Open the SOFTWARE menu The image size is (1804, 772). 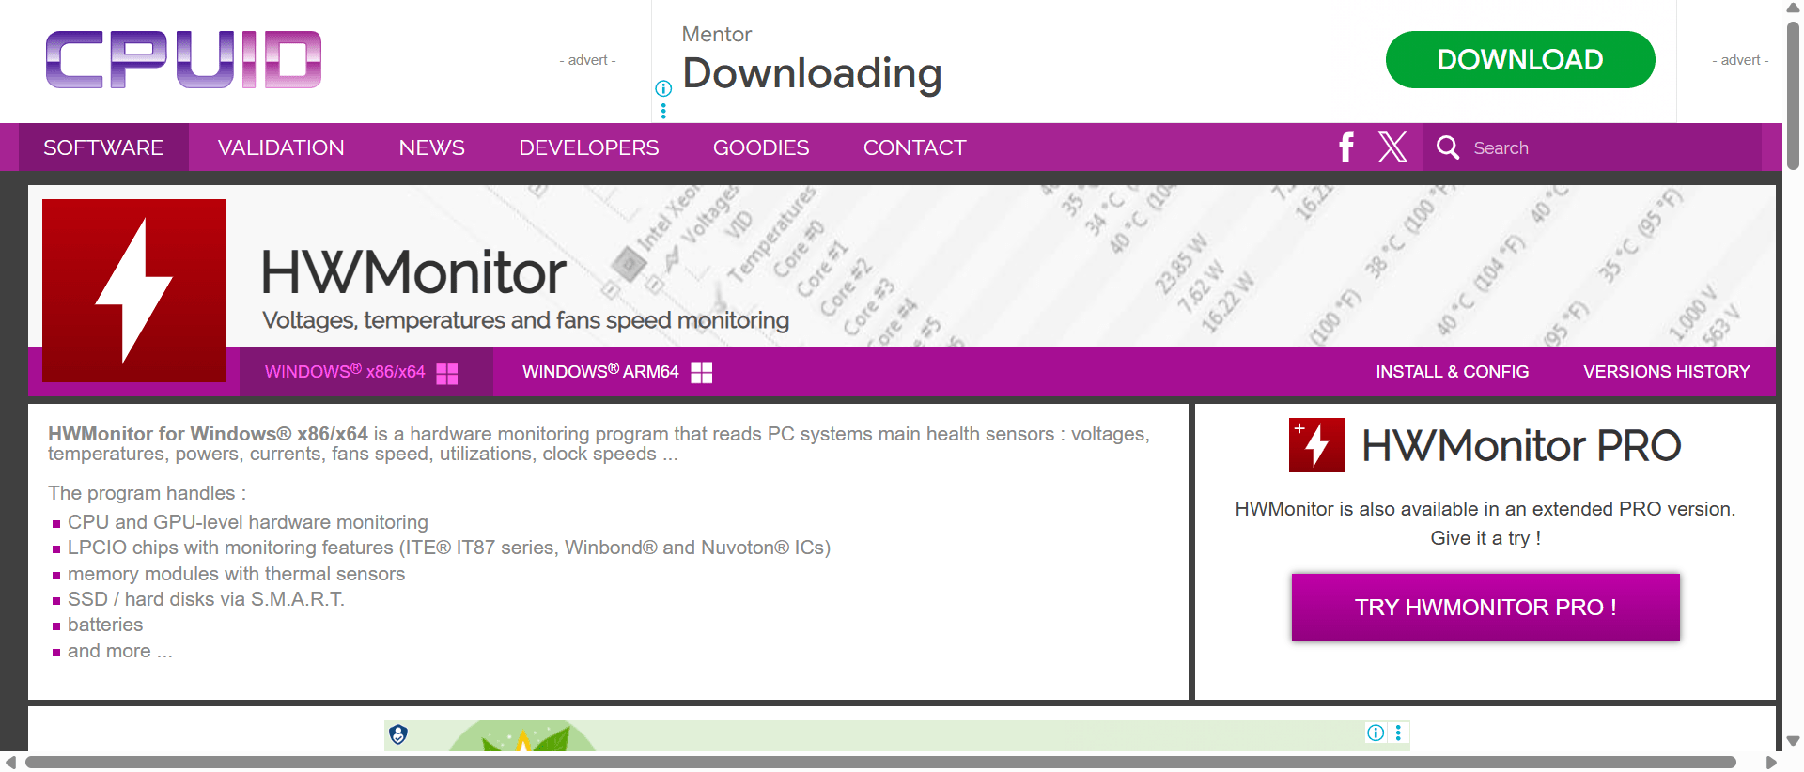tap(103, 147)
